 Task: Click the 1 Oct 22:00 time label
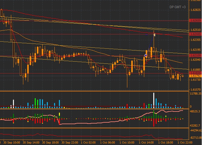pyautogui.click(x=185, y=143)
